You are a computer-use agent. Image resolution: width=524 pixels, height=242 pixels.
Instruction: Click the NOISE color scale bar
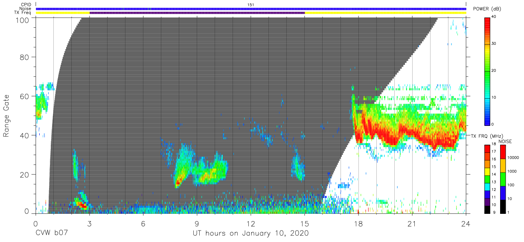click(503, 178)
